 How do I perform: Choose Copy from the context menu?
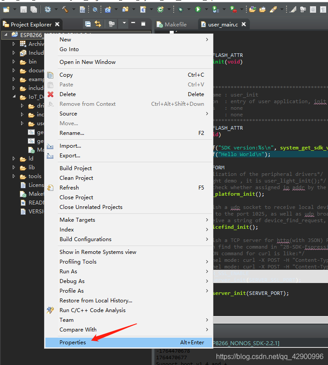point(128,75)
